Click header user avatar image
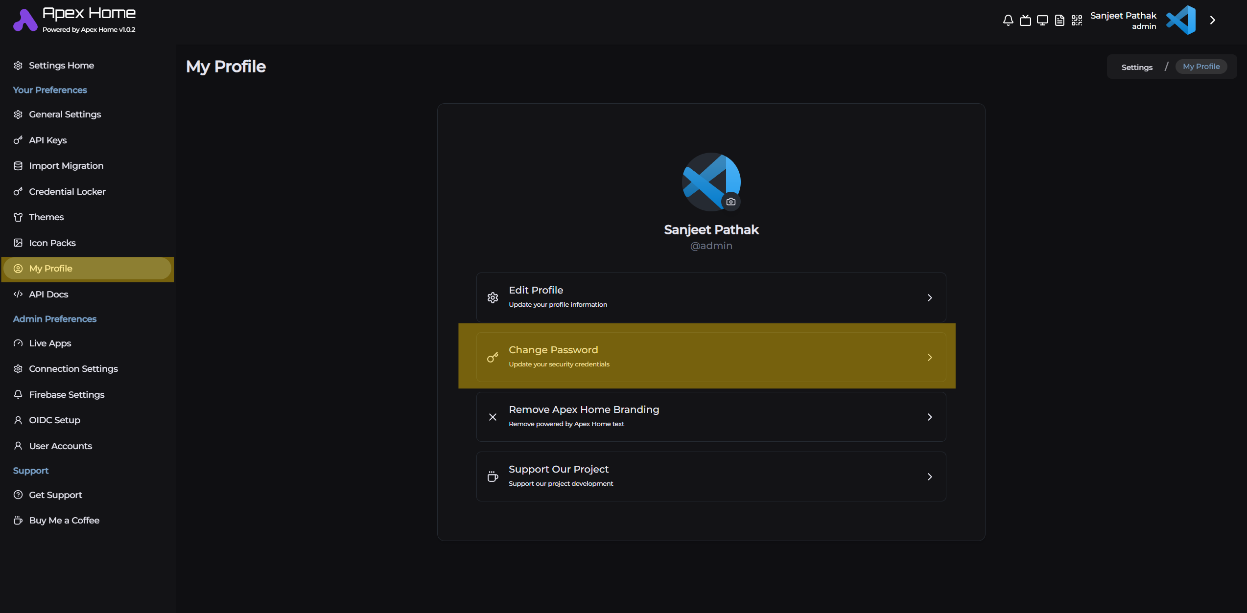1247x613 pixels. tap(1180, 21)
